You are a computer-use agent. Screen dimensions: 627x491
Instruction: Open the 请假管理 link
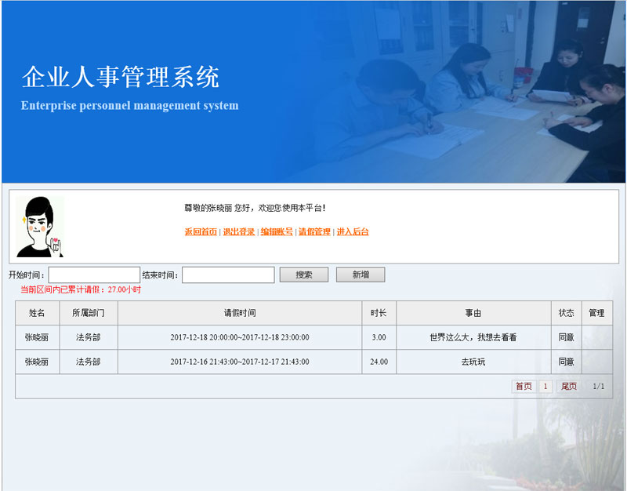314,231
